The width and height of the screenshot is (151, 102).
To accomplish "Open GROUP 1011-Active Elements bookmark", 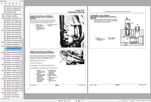I will (14, 54).
